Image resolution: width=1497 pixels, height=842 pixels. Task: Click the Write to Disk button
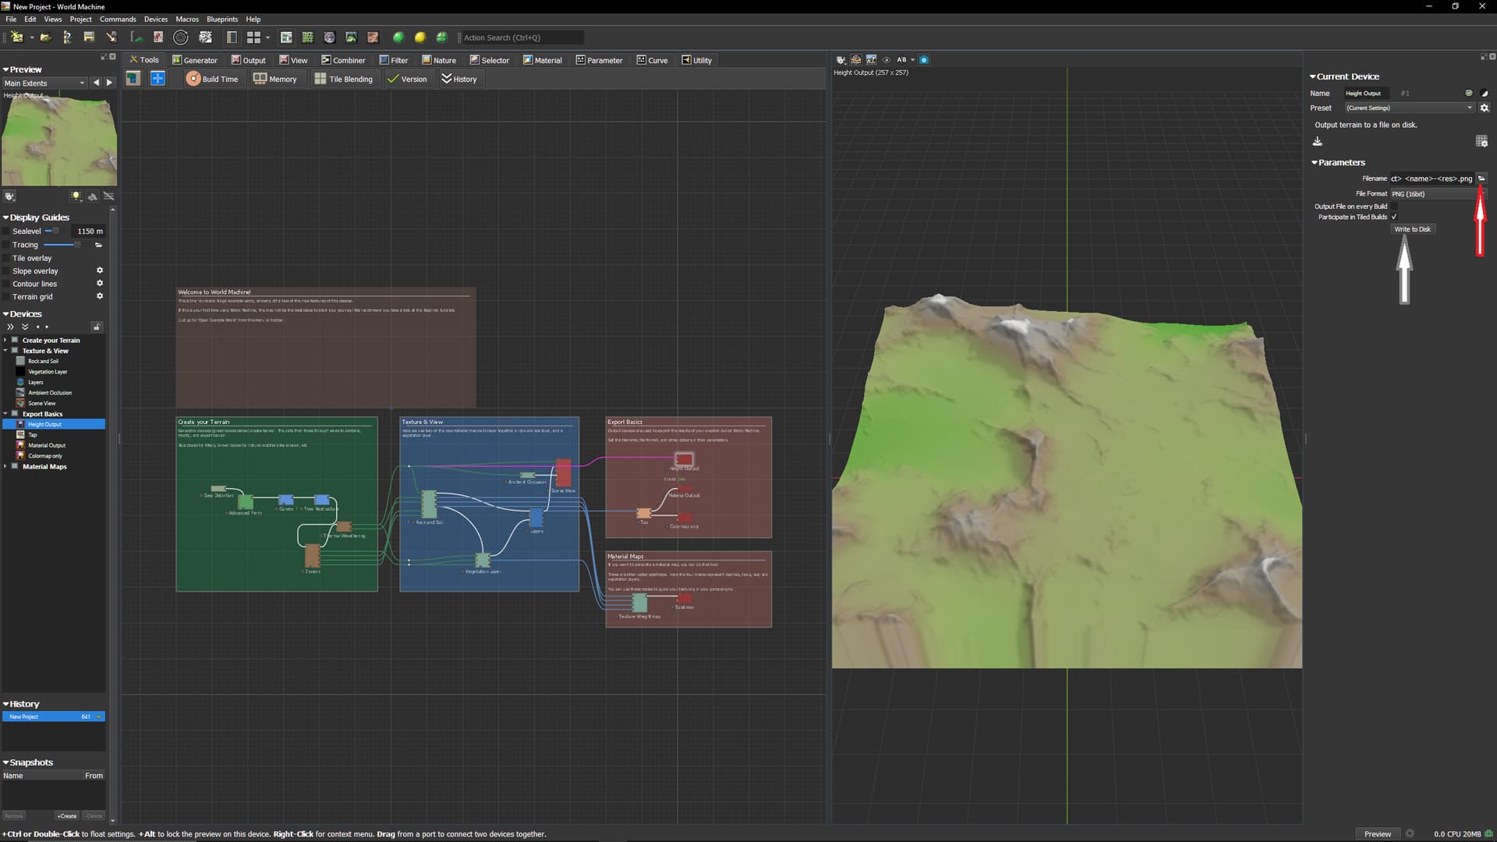[x=1412, y=229]
